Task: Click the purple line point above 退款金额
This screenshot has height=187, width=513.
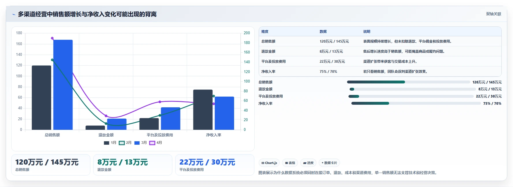Action: pyautogui.click(x=106, y=116)
